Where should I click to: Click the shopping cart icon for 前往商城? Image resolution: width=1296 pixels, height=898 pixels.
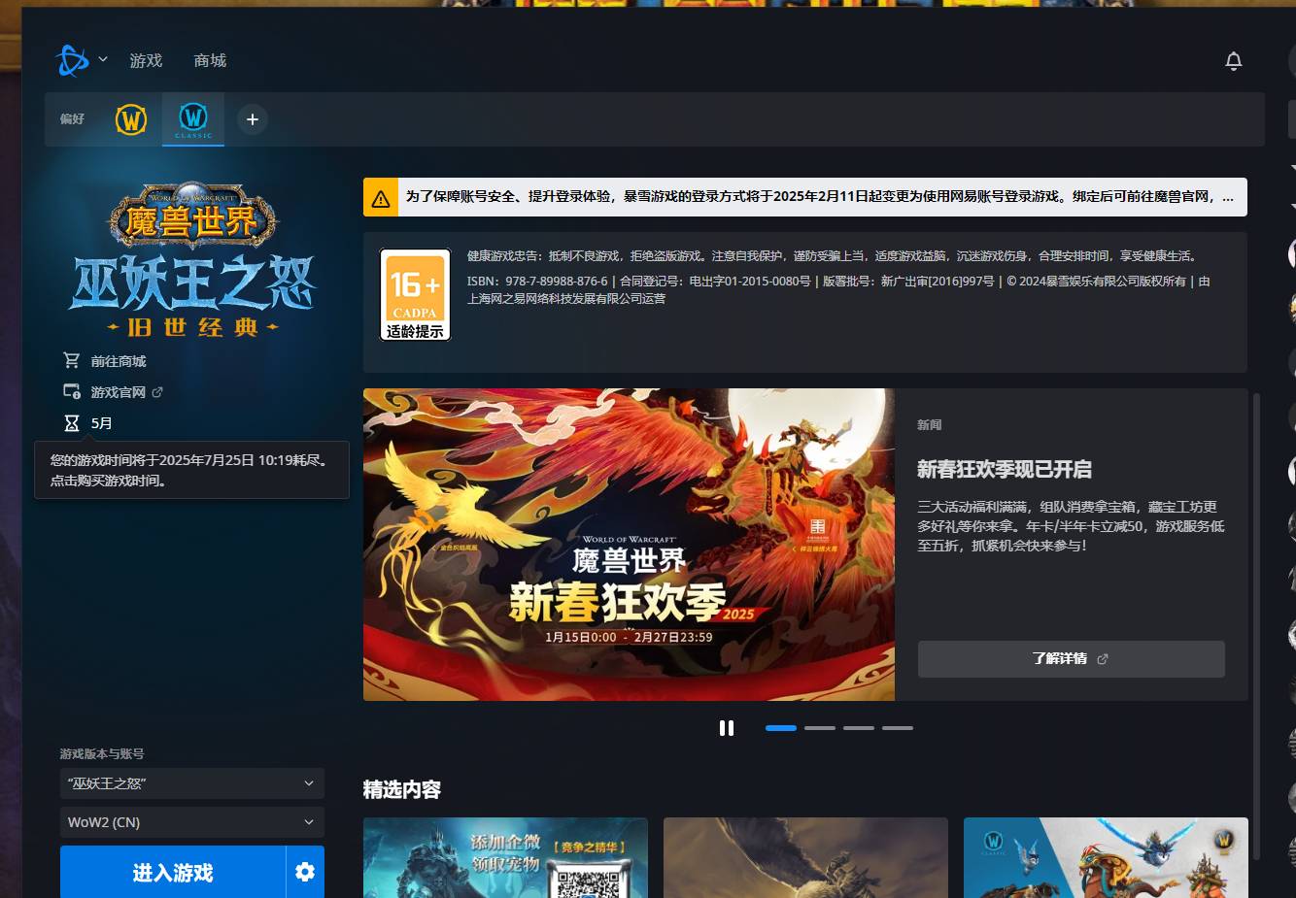click(x=72, y=360)
